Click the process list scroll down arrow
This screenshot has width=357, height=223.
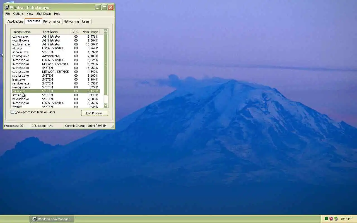pyautogui.click(x=105, y=105)
